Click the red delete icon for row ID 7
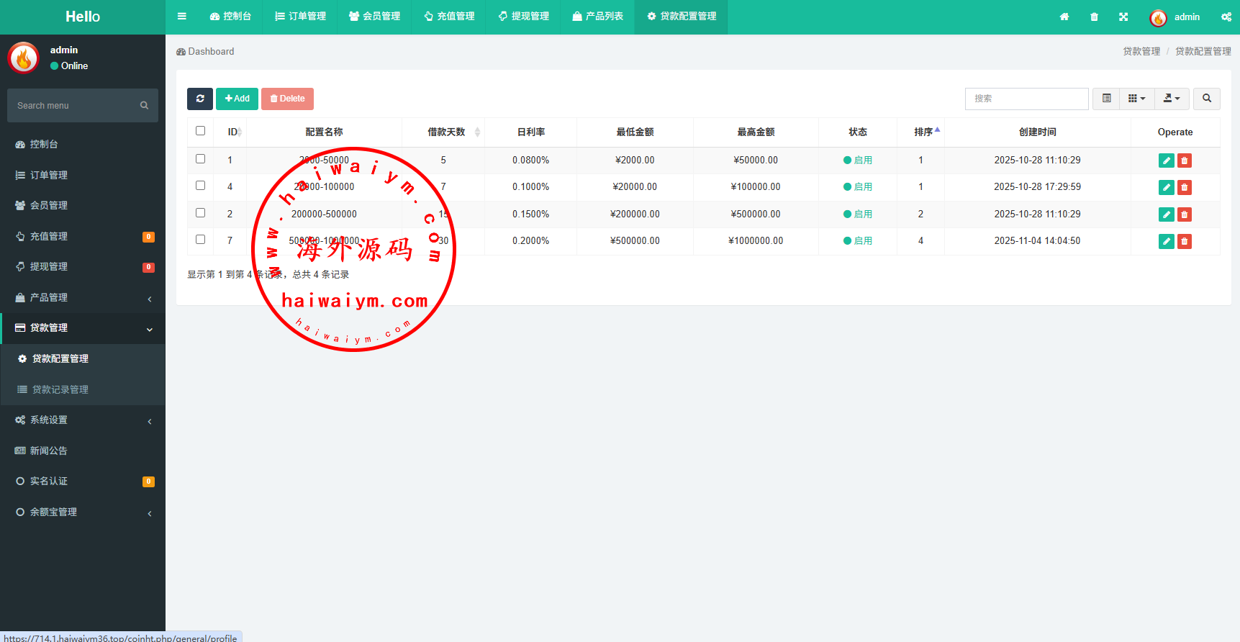The width and height of the screenshot is (1240, 642). coord(1184,242)
